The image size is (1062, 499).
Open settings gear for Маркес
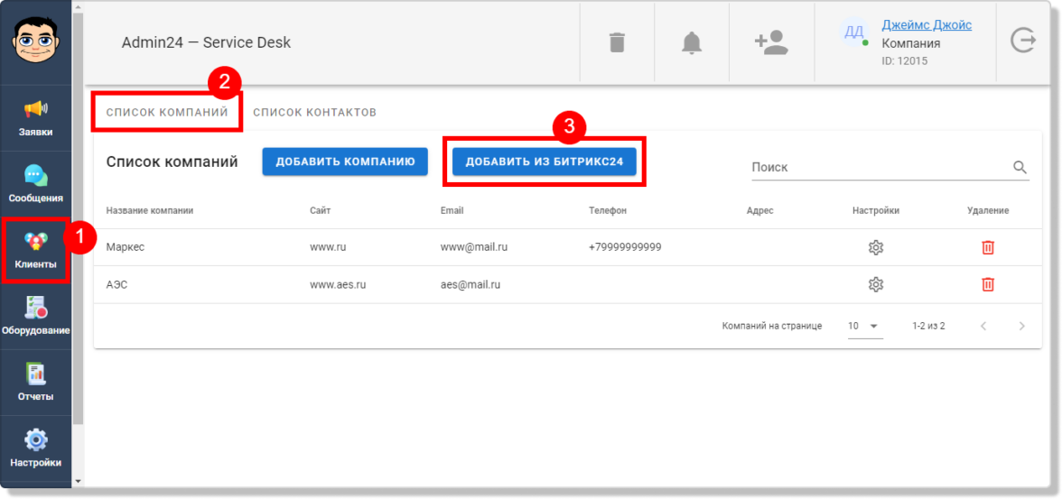876,247
